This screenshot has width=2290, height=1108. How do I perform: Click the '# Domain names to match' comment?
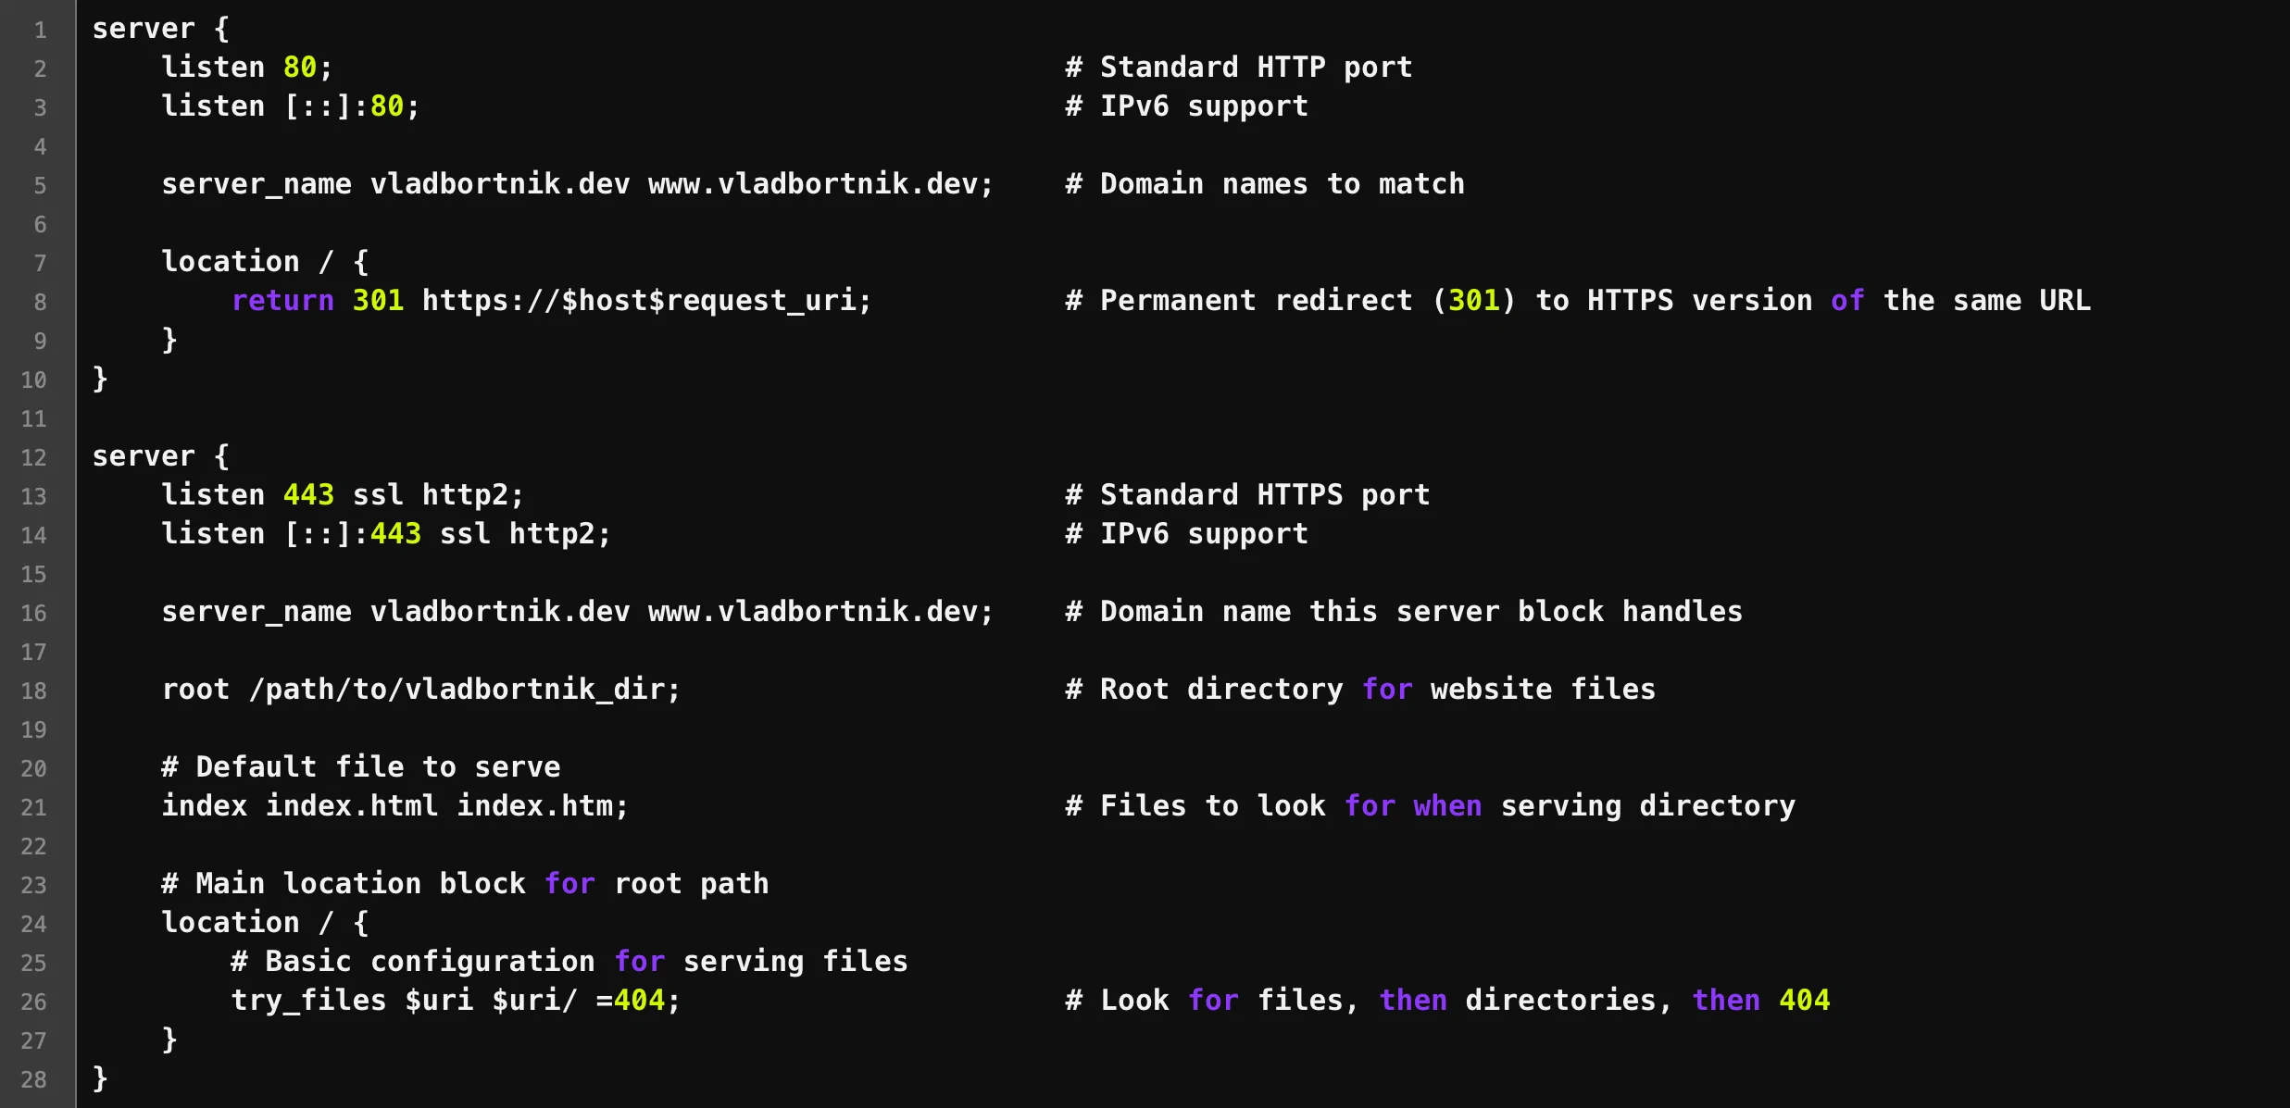click(x=1264, y=184)
